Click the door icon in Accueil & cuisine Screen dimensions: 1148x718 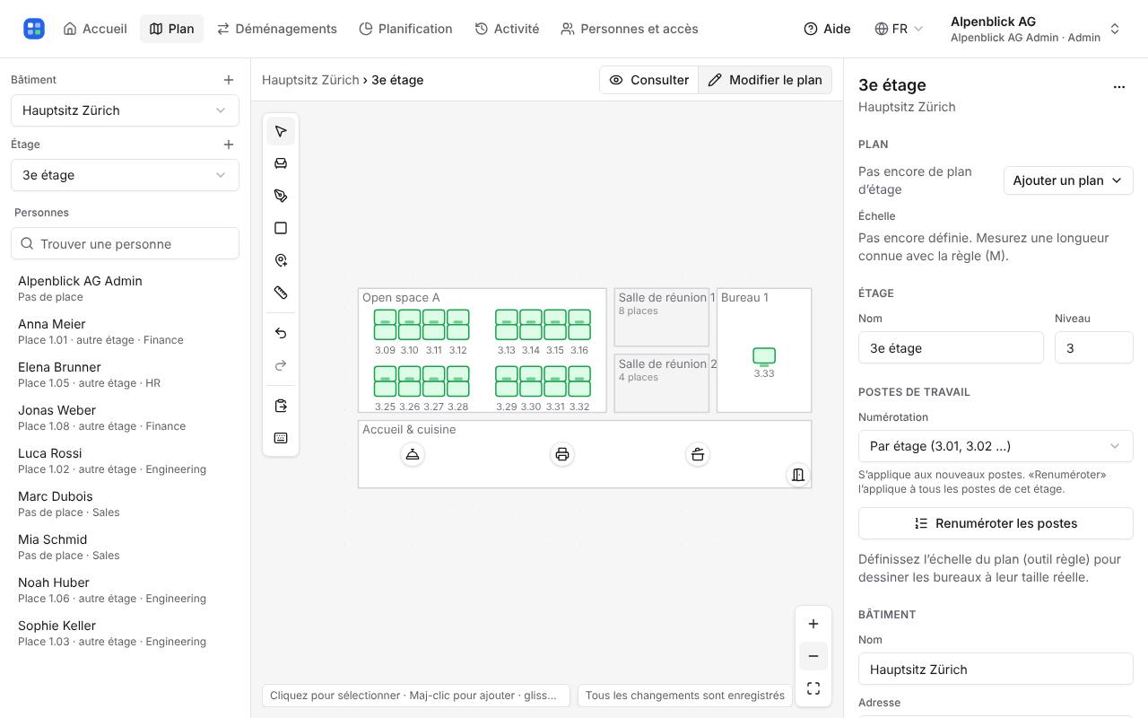point(798,475)
